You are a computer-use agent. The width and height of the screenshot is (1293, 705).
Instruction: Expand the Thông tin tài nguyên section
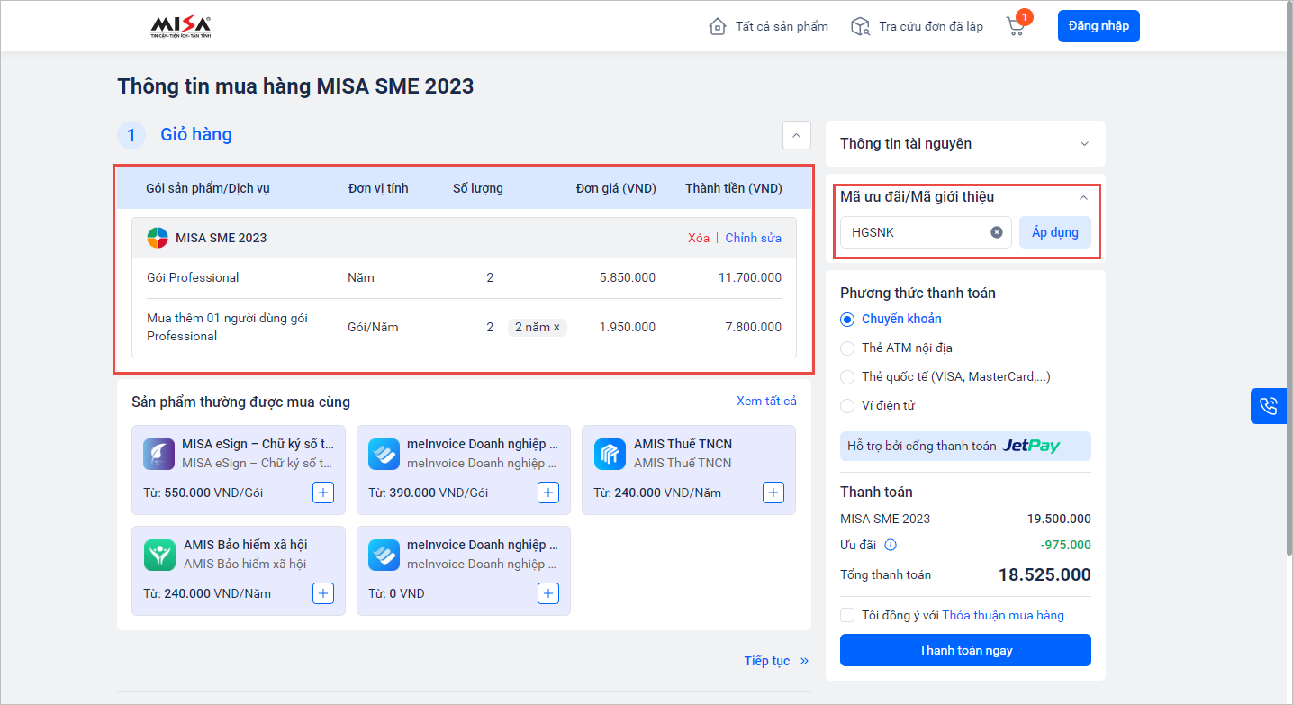1084,144
